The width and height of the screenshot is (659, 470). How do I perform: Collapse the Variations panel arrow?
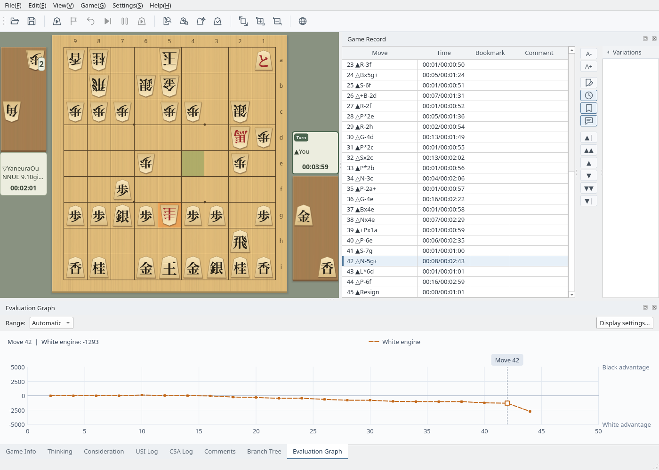(608, 52)
